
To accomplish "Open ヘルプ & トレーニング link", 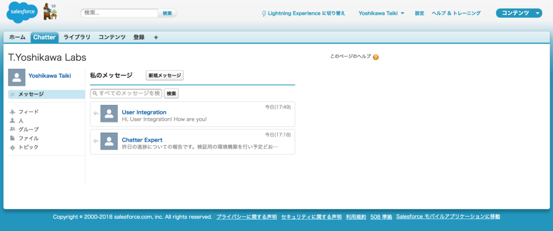I will [x=456, y=13].
